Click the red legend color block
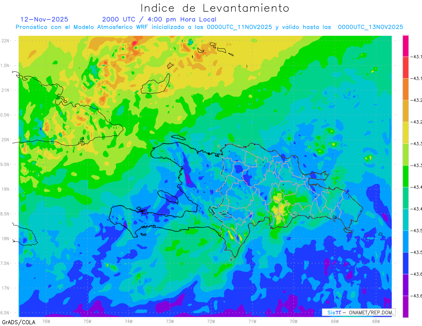The image size is (422, 326). 405,68
